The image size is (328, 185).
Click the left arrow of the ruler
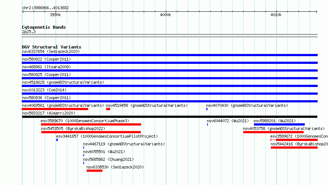point(23,11)
